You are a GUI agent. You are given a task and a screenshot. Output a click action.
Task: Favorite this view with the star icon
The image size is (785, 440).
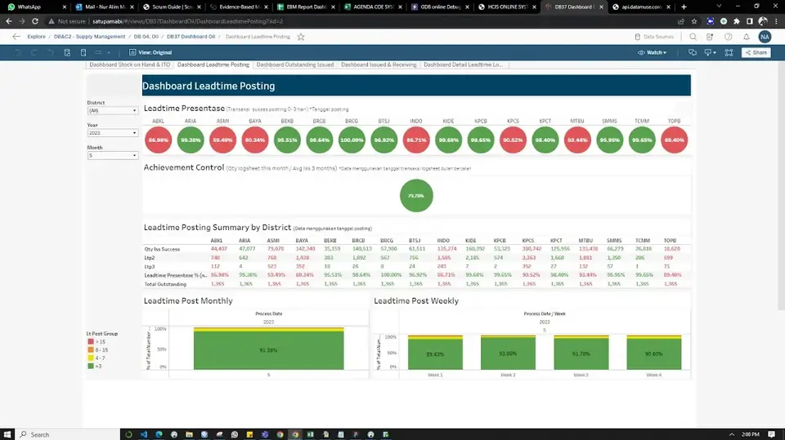click(301, 37)
